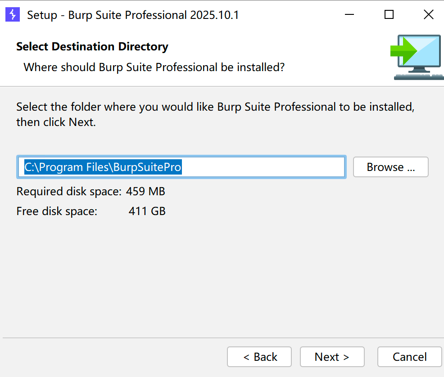444x377 pixels.
Task: Click the 'Where should Burp Suite' subtitle
Action: 154,67
